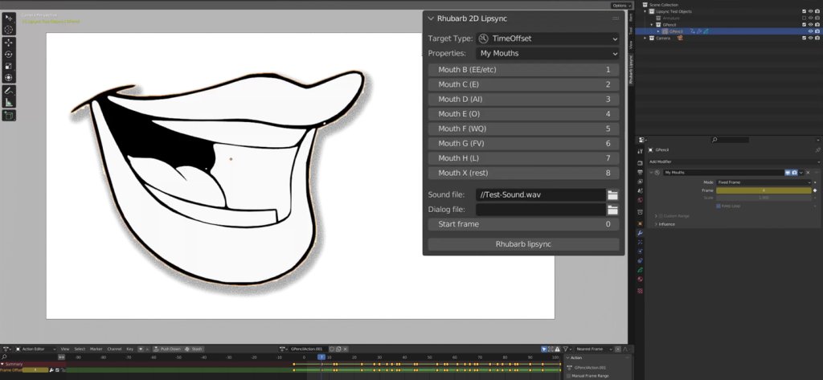Click the pin icon beside GPencil in properties
The width and height of the screenshot is (823, 380).
817,149
